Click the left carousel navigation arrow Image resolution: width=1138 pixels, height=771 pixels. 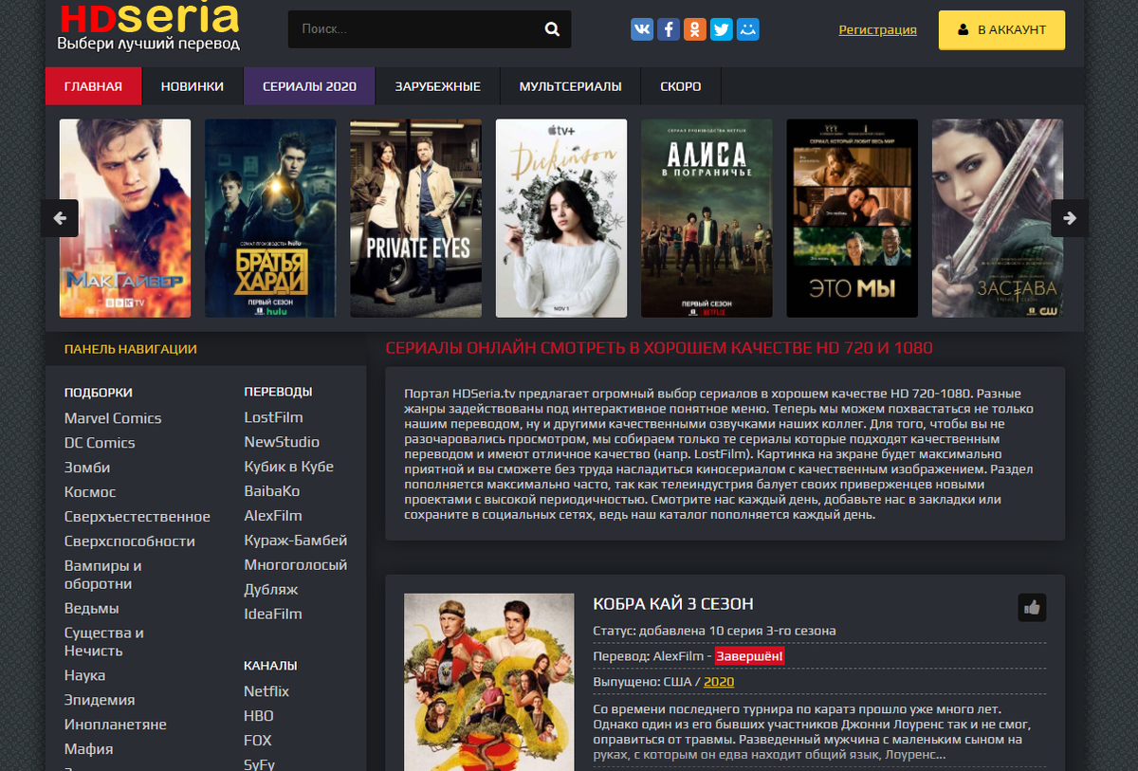(x=60, y=217)
